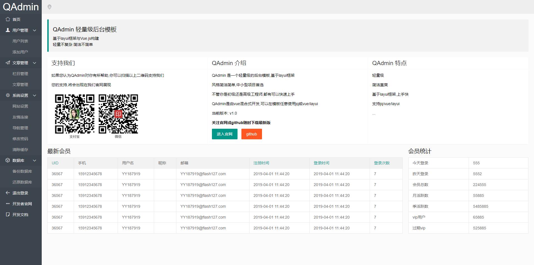
Task: Click the green 进入官网 button
Action: tap(225, 134)
